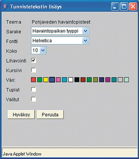The image size is (139, 159).
Task: Pick the yellow color swatch
Action: click(46, 80)
